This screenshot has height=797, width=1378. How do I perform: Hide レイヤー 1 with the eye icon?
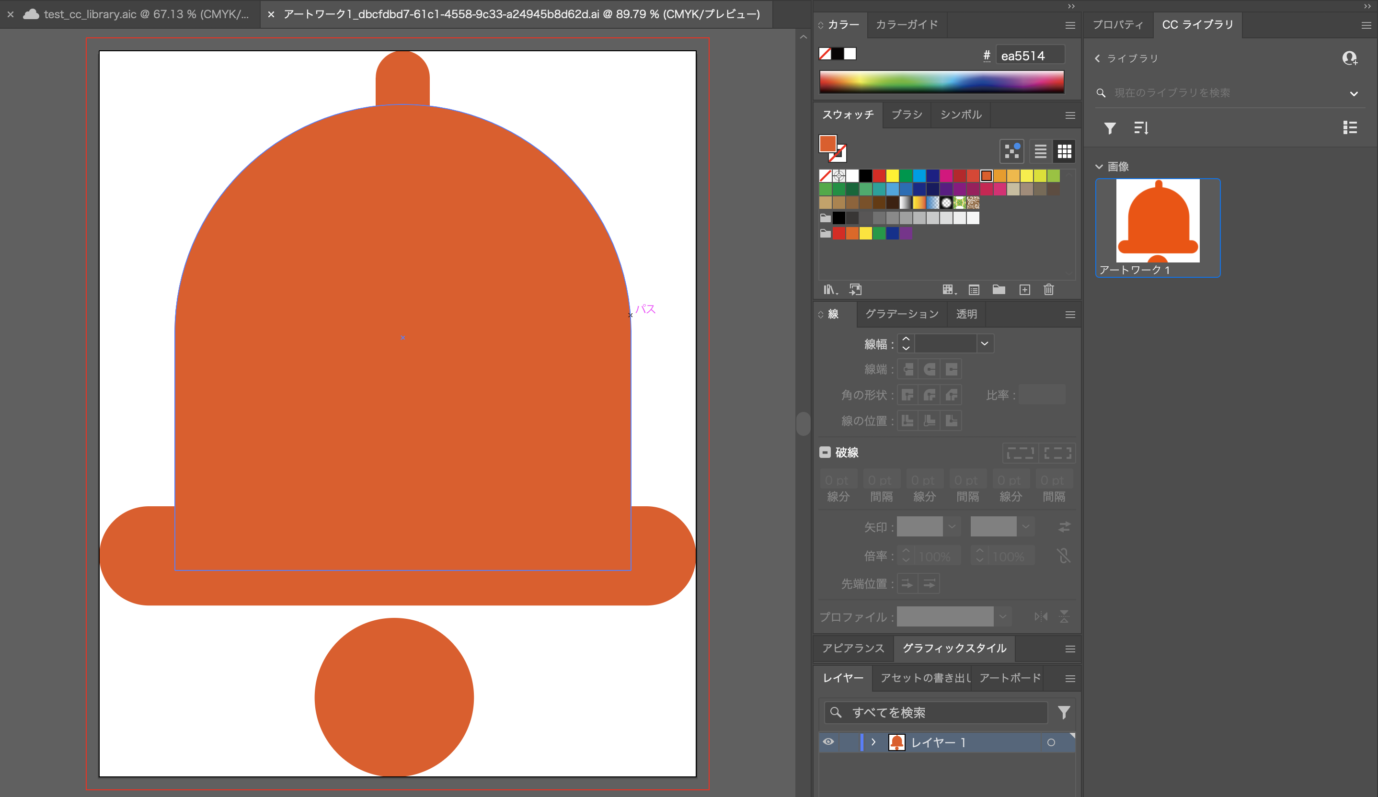tap(828, 742)
